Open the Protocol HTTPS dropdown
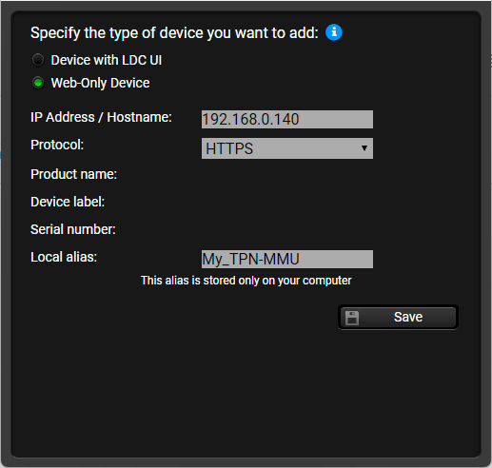 pyautogui.click(x=287, y=148)
